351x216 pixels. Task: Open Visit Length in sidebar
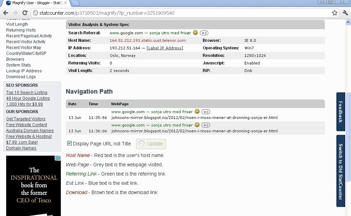click(x=17, y=24)
